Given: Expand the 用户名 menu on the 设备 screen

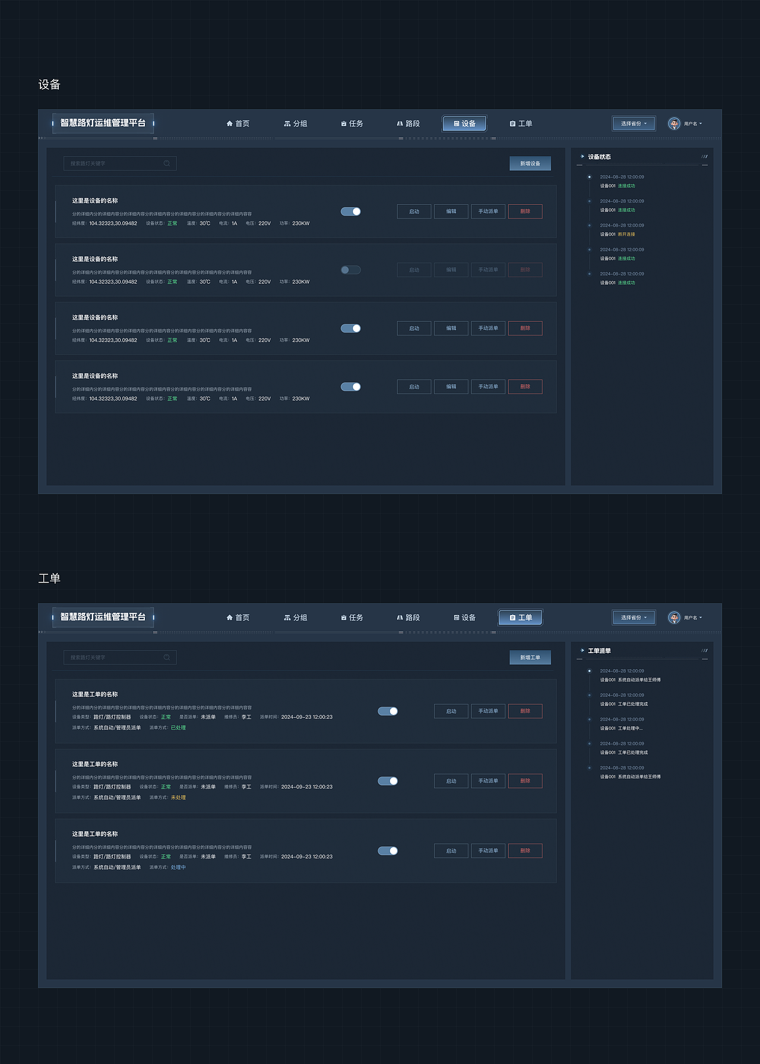Looking at the screenshot, I should click(x=693, y=123).
